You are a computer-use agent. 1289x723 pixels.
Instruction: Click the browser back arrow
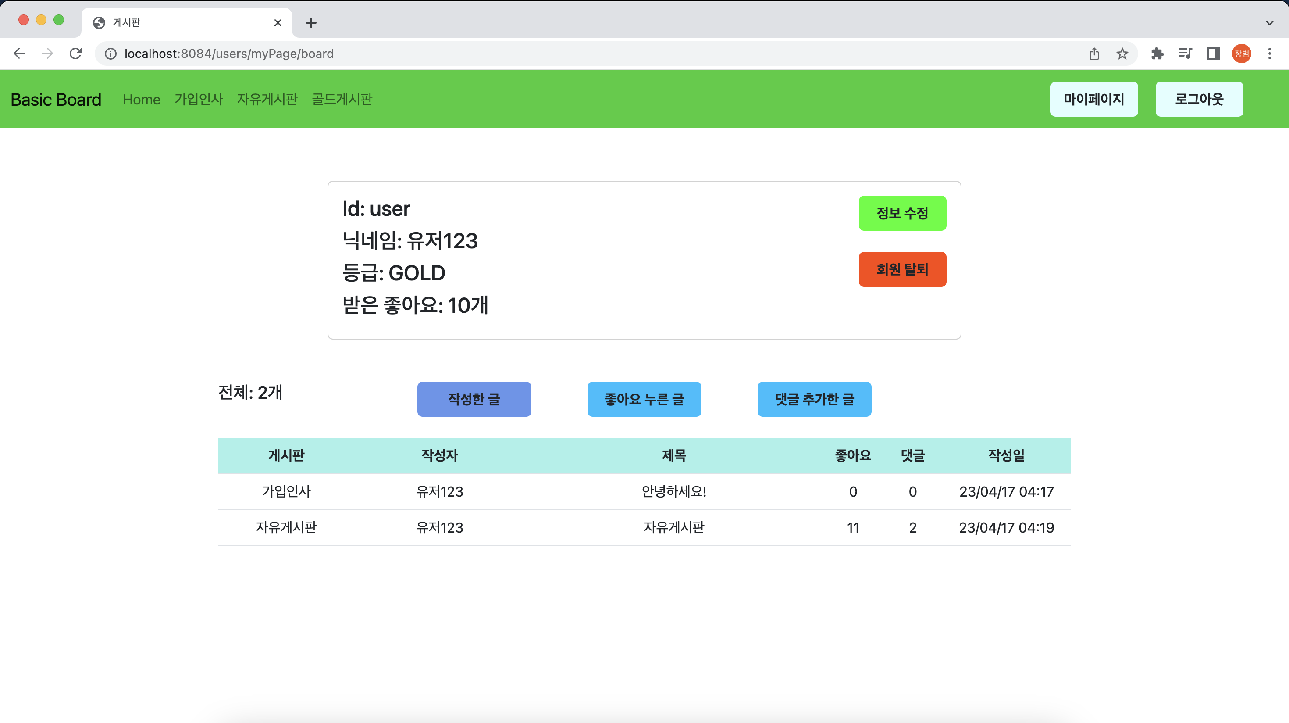pos(19,54)
